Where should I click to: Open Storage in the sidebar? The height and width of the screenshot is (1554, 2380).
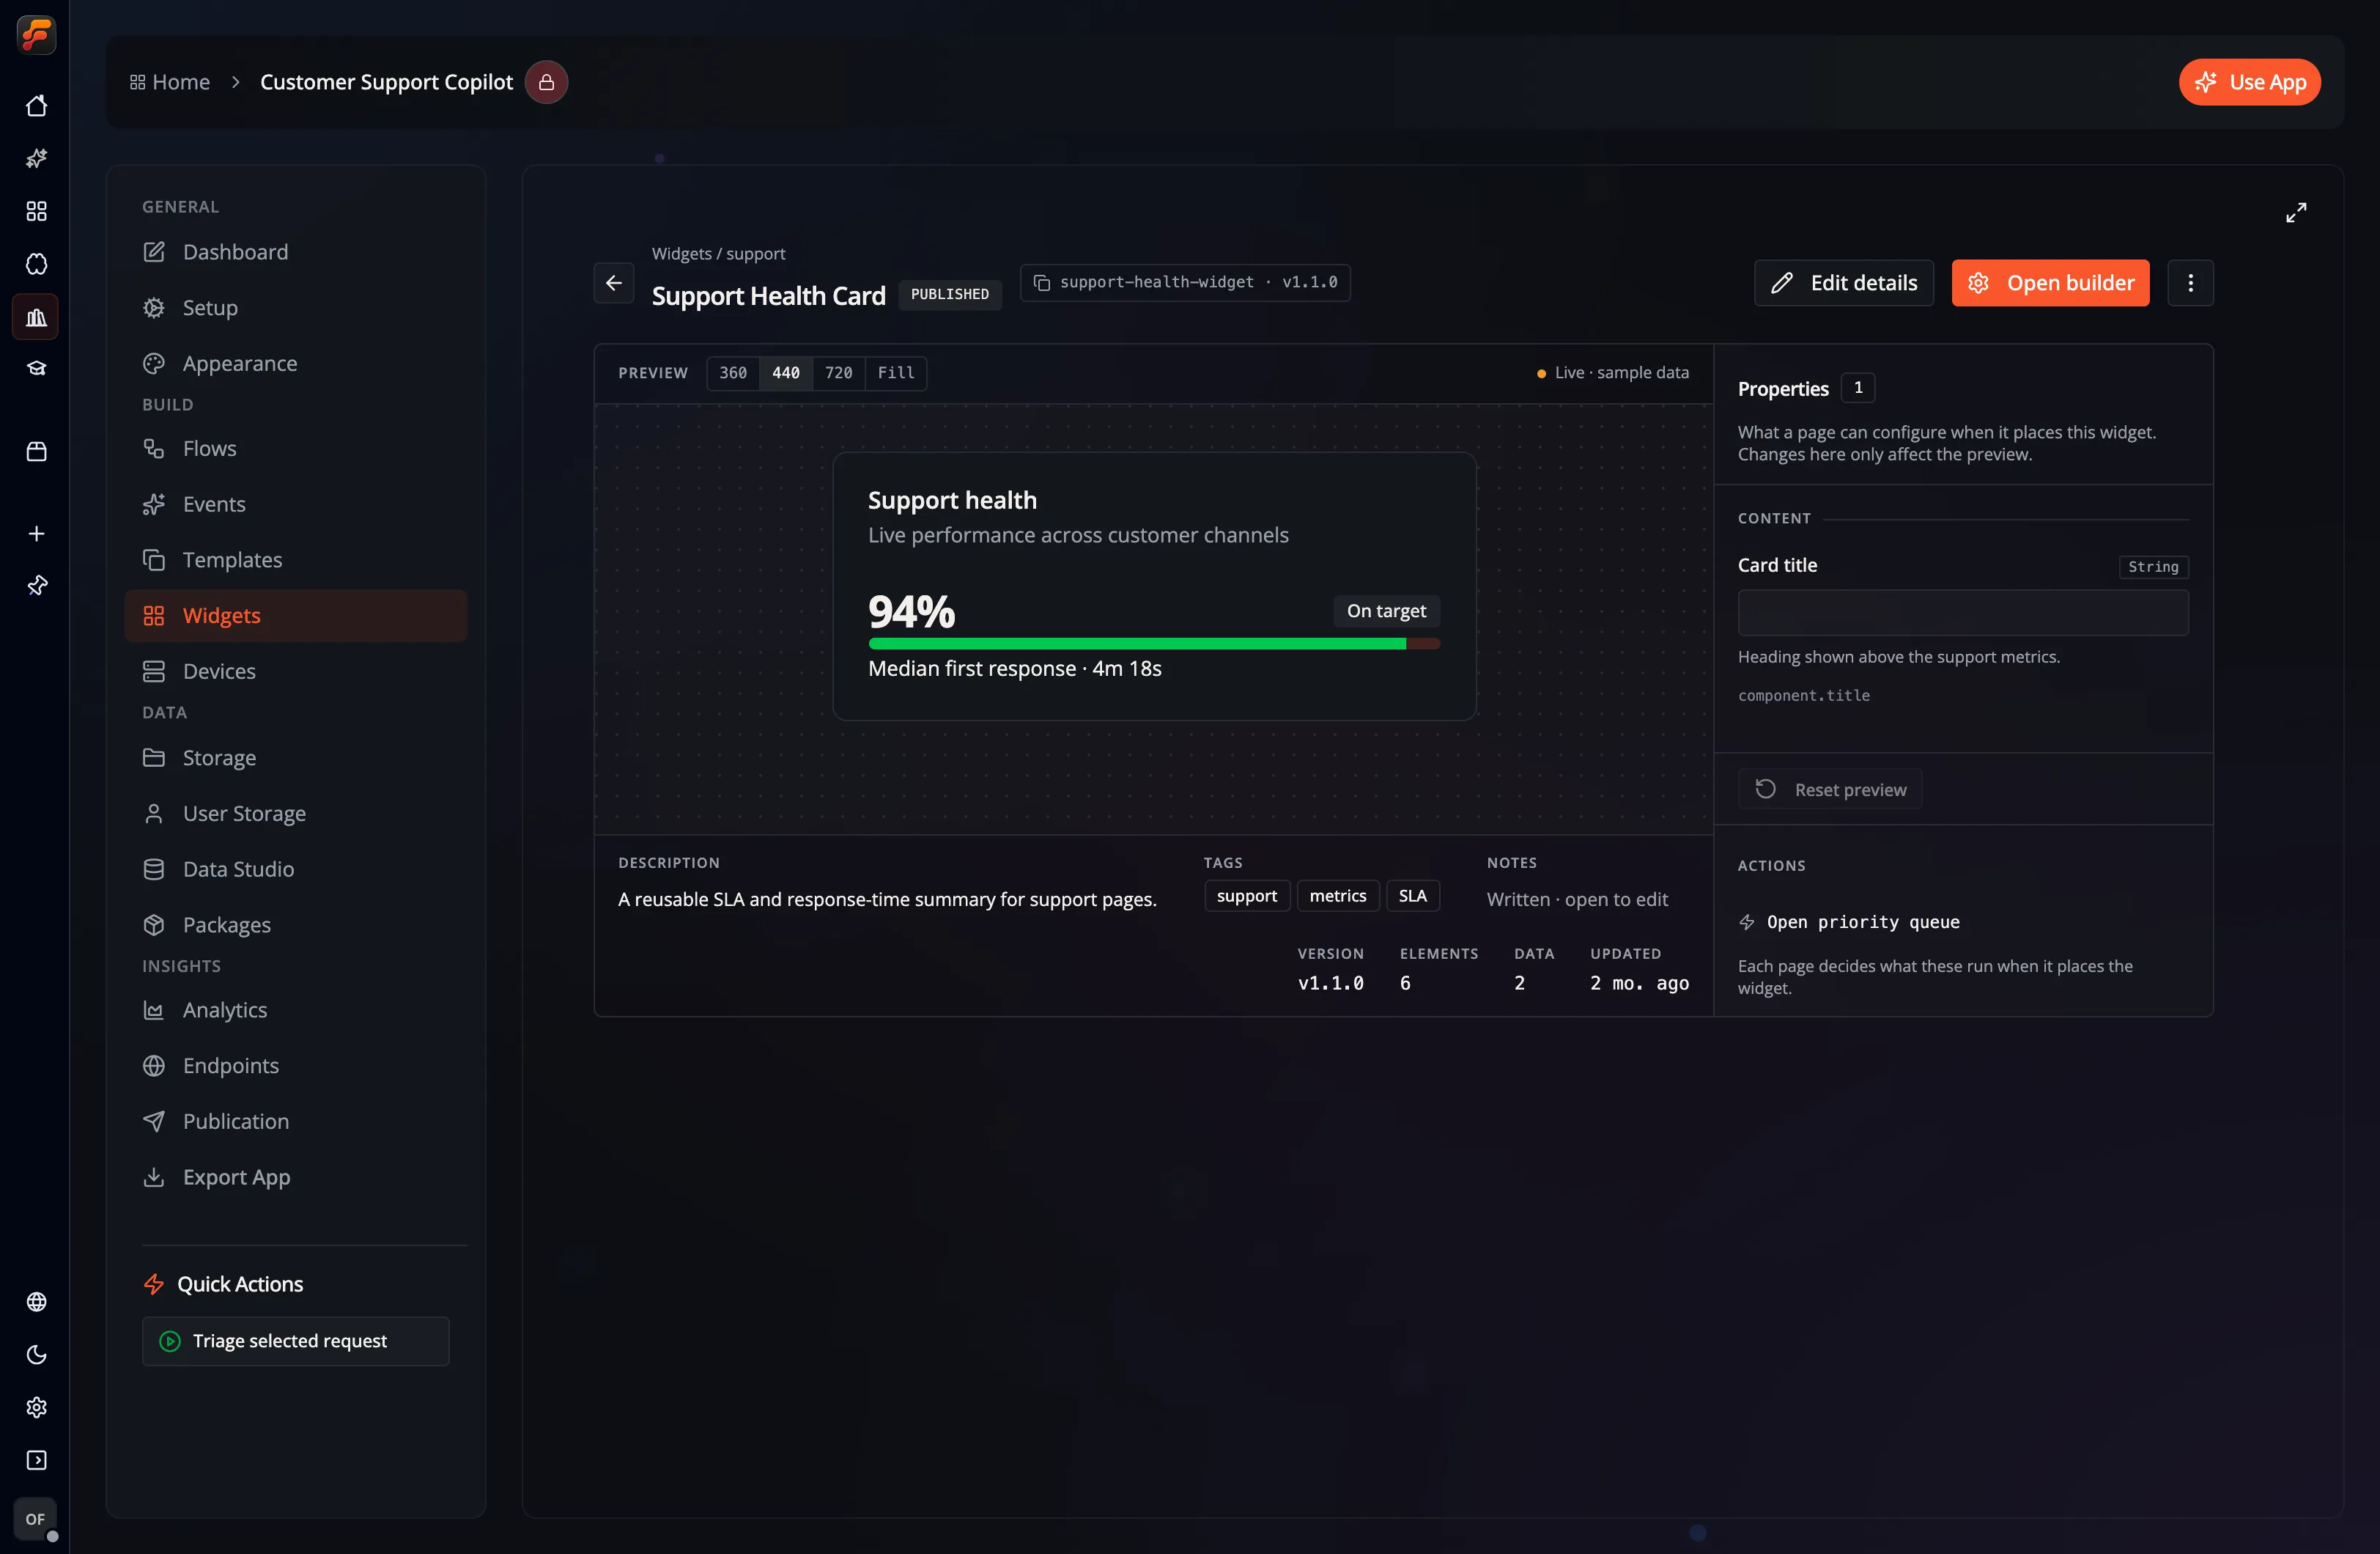point(296,757)
